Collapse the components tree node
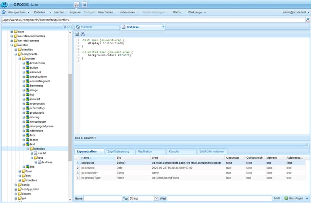The width and height of the screenshot is (311, 203). click(x=16, y=54)
